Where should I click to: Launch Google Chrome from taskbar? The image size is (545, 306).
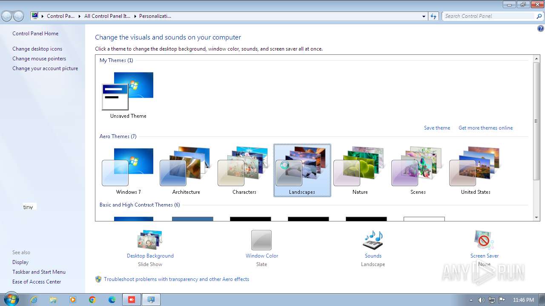click(x=92, y=300)
